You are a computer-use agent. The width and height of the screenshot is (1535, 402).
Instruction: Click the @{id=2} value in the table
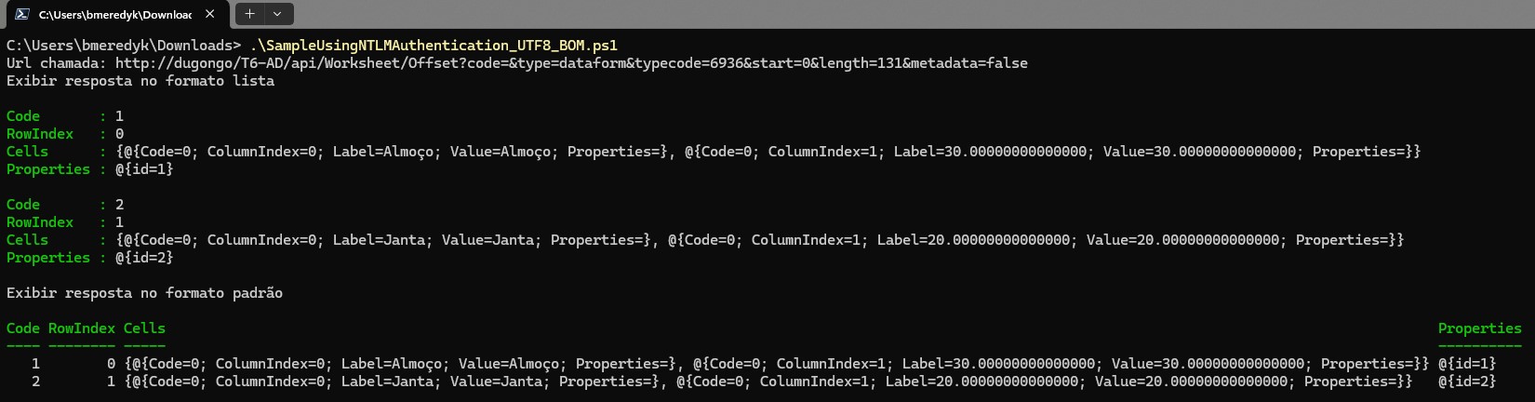click(x=1467, y=382)
